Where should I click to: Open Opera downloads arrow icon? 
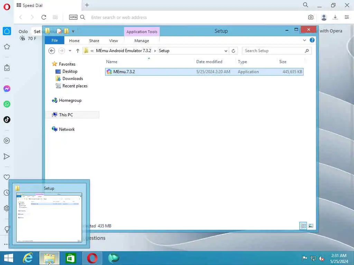[x=335, y=17]
